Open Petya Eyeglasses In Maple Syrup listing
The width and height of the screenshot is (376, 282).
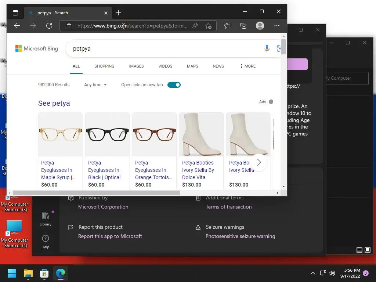[58, 170]
